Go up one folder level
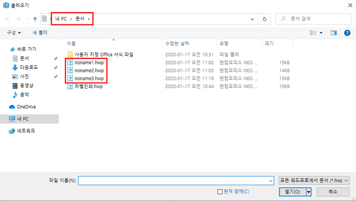The width and height of the screenshot is (356, 201). point(35,19)
